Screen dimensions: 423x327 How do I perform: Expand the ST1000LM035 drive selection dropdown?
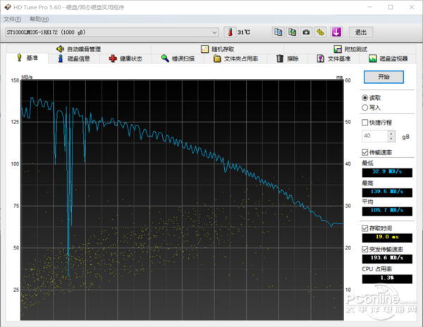click(214, 32)
